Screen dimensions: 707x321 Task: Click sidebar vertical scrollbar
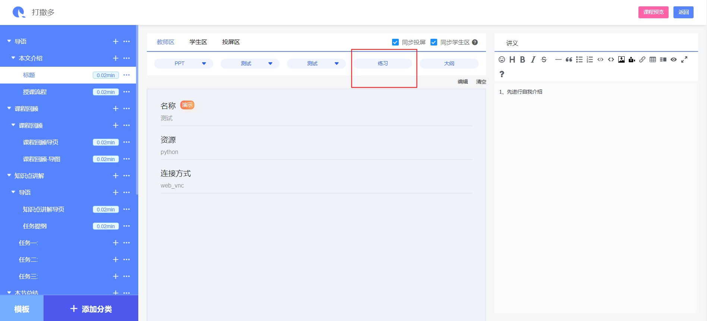coord(137,110)
